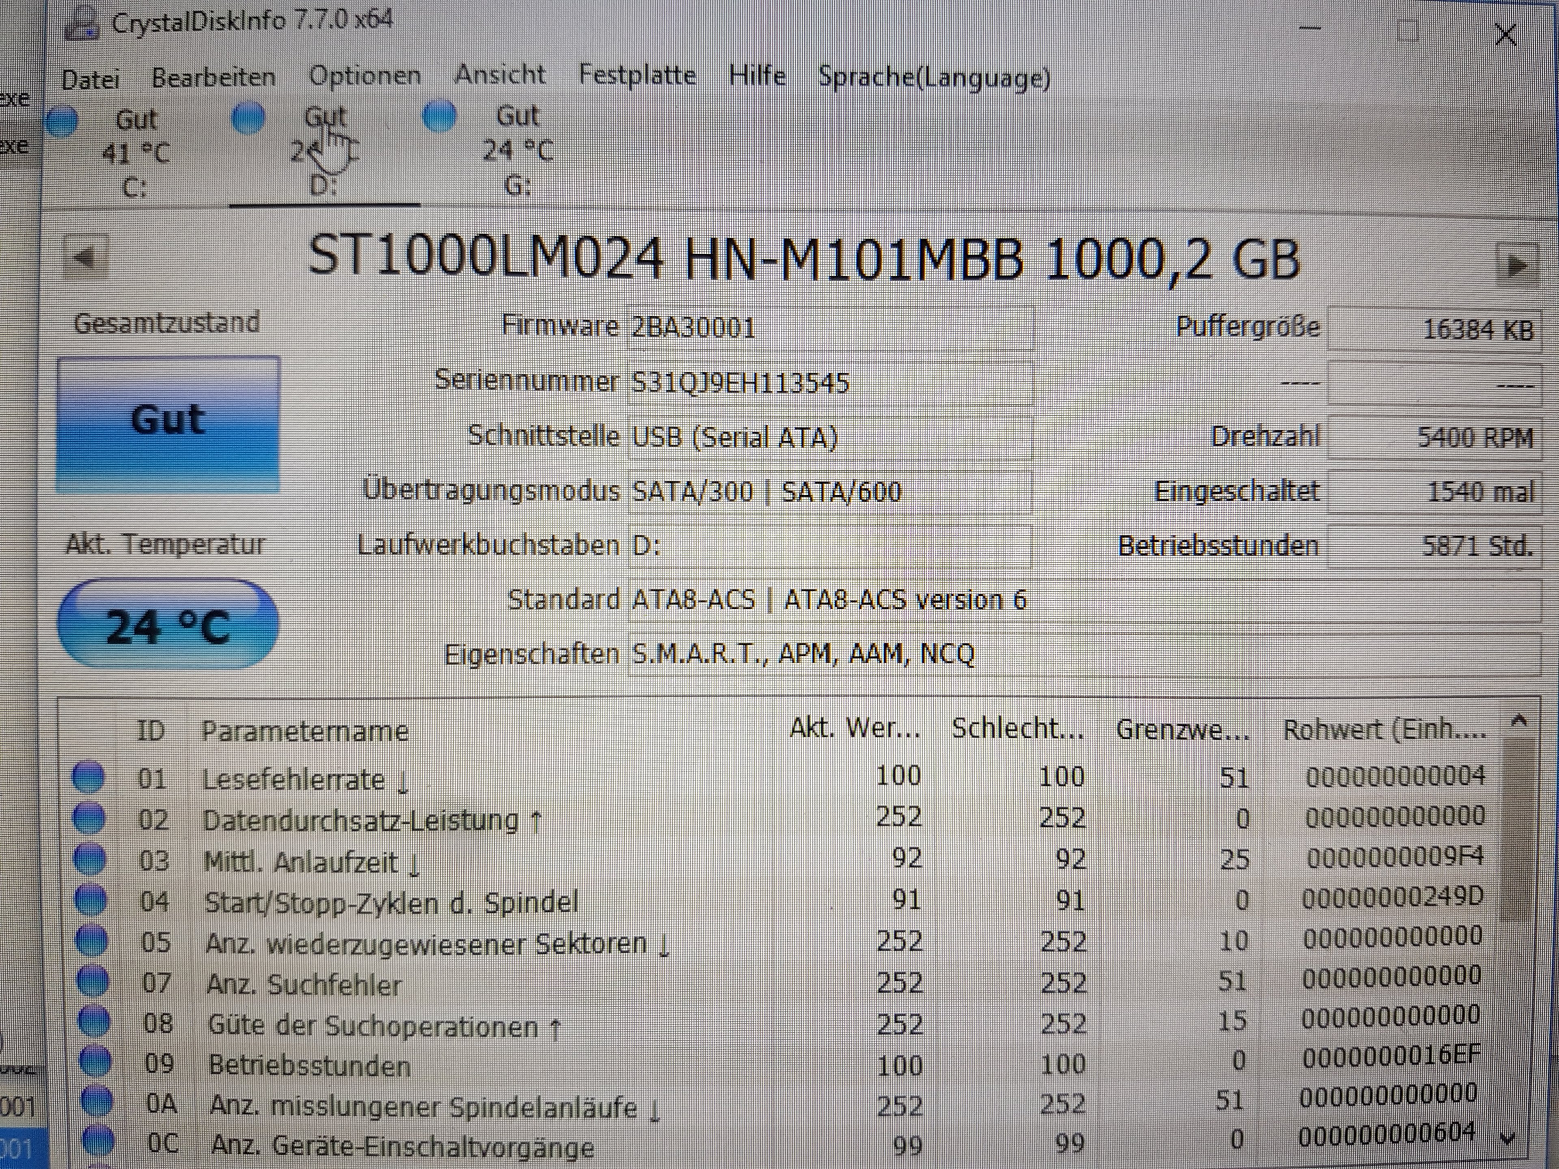1559x1169 pixels.
Task: Click status icon for Mittl. Anlaufzeit row
Action: [x=90, y=859]
